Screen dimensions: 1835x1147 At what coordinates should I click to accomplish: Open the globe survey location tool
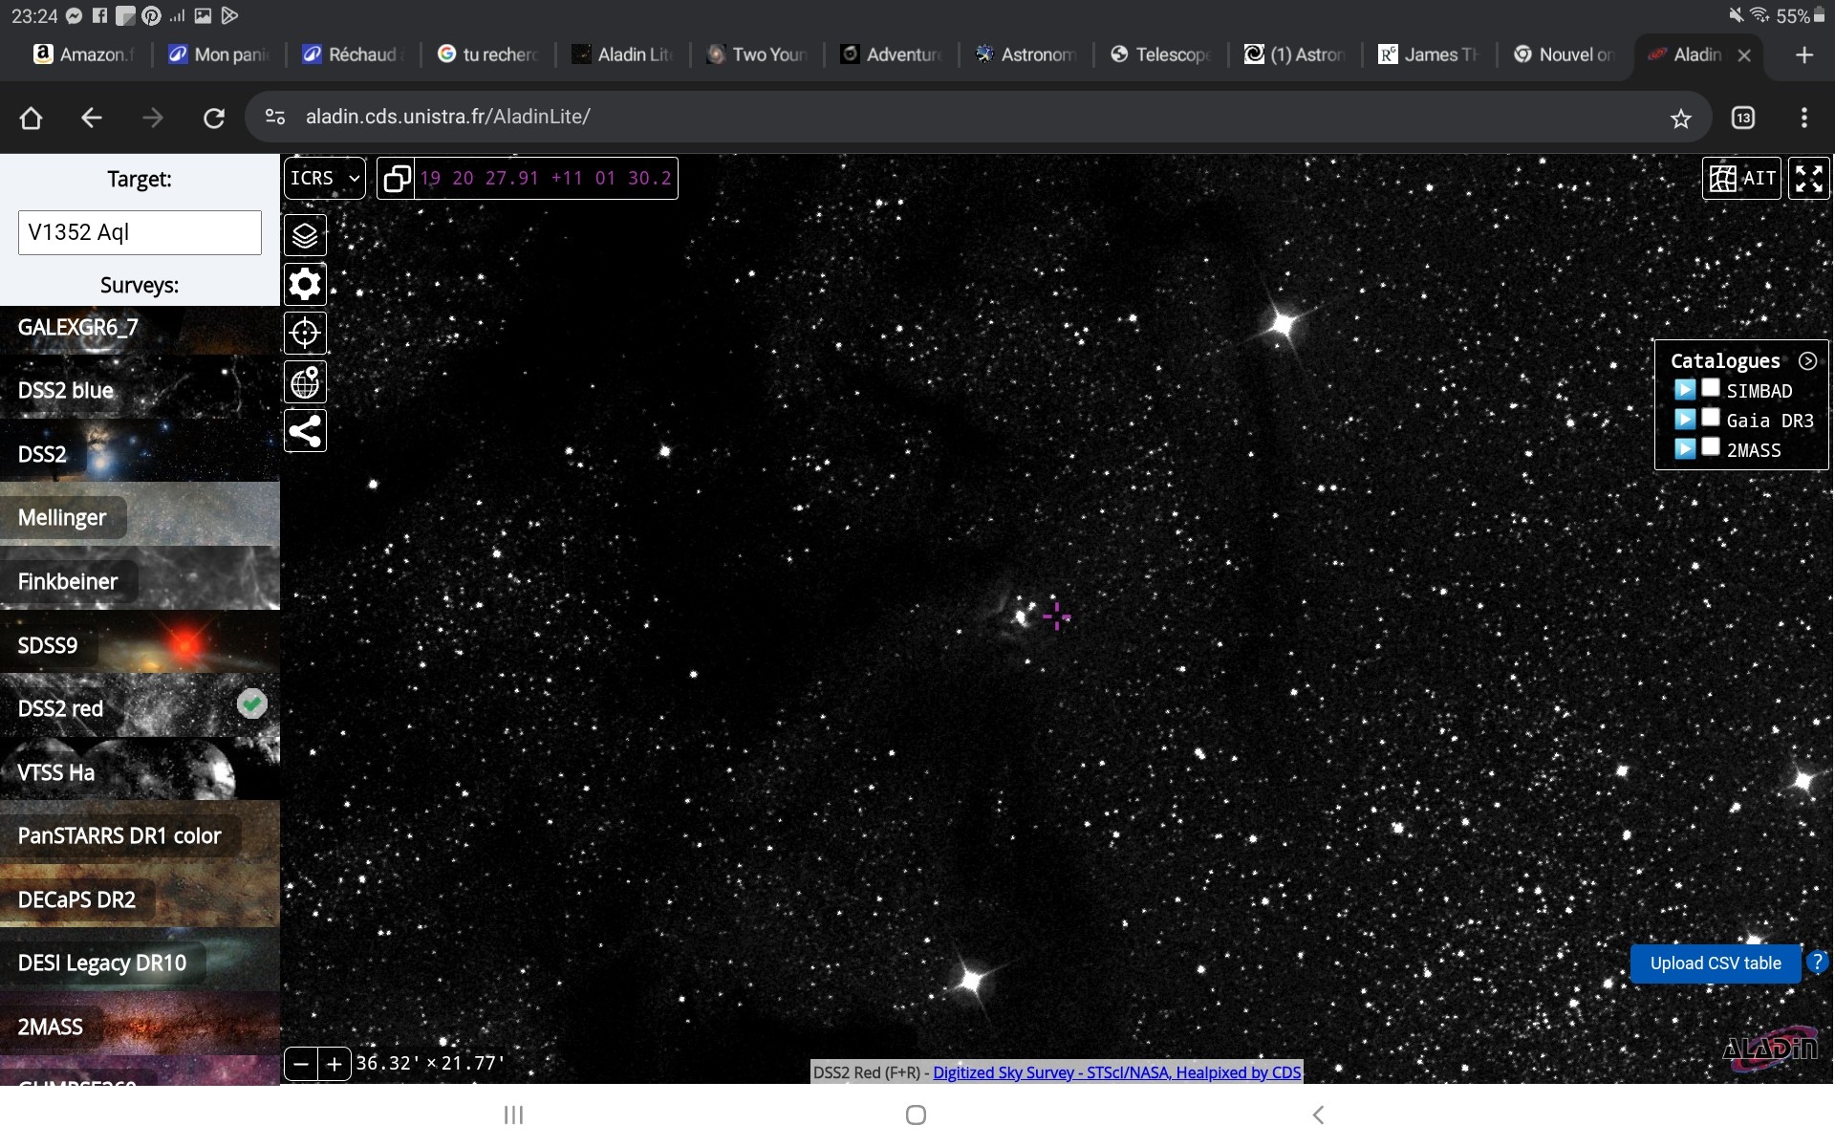click(x=305, y=382)
